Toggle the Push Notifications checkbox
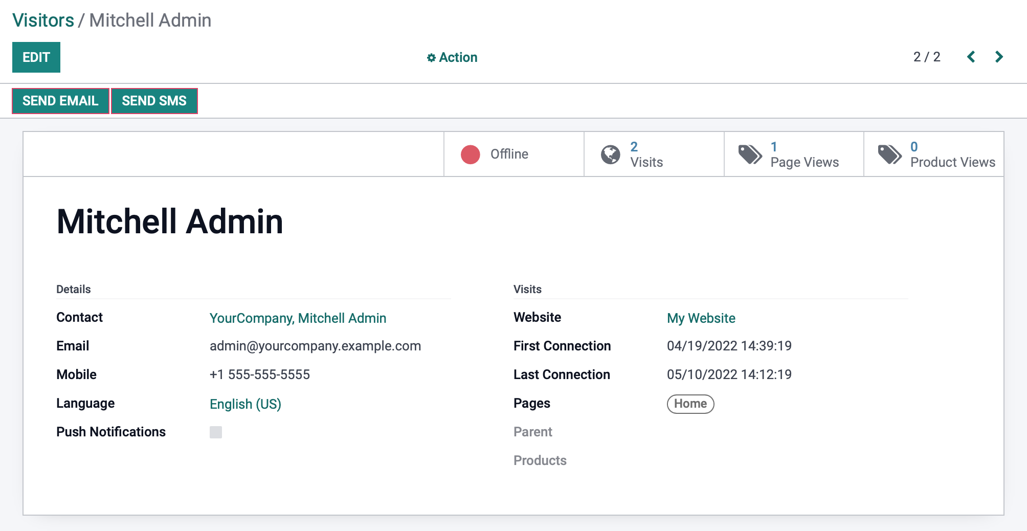1027x531 pixels. (216, 432)
